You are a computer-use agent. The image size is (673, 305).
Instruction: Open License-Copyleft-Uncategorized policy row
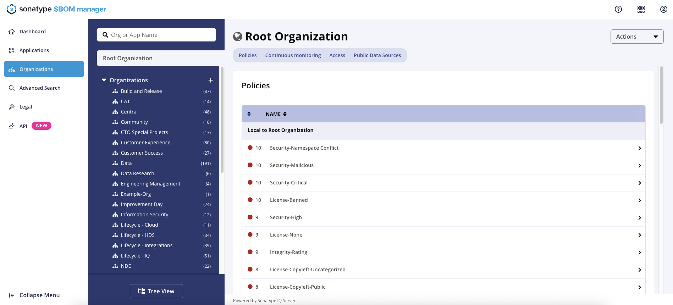tap(443, 270)
